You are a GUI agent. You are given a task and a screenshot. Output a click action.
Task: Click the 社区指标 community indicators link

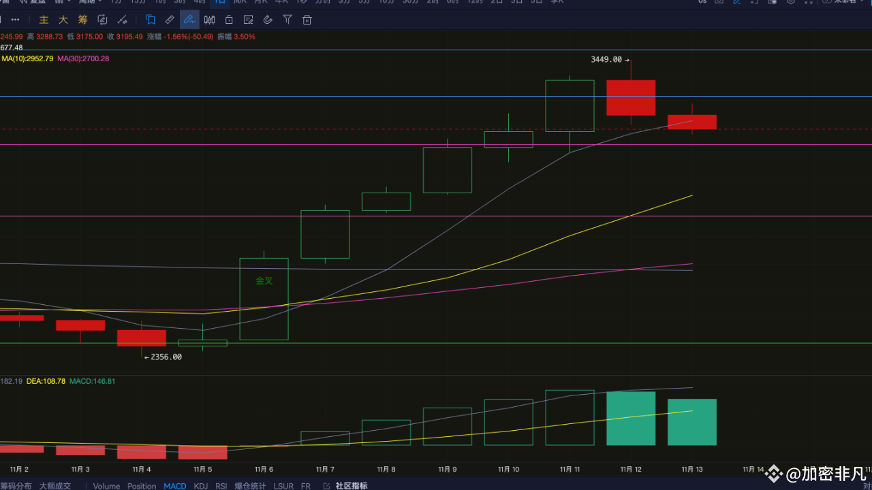351,486
